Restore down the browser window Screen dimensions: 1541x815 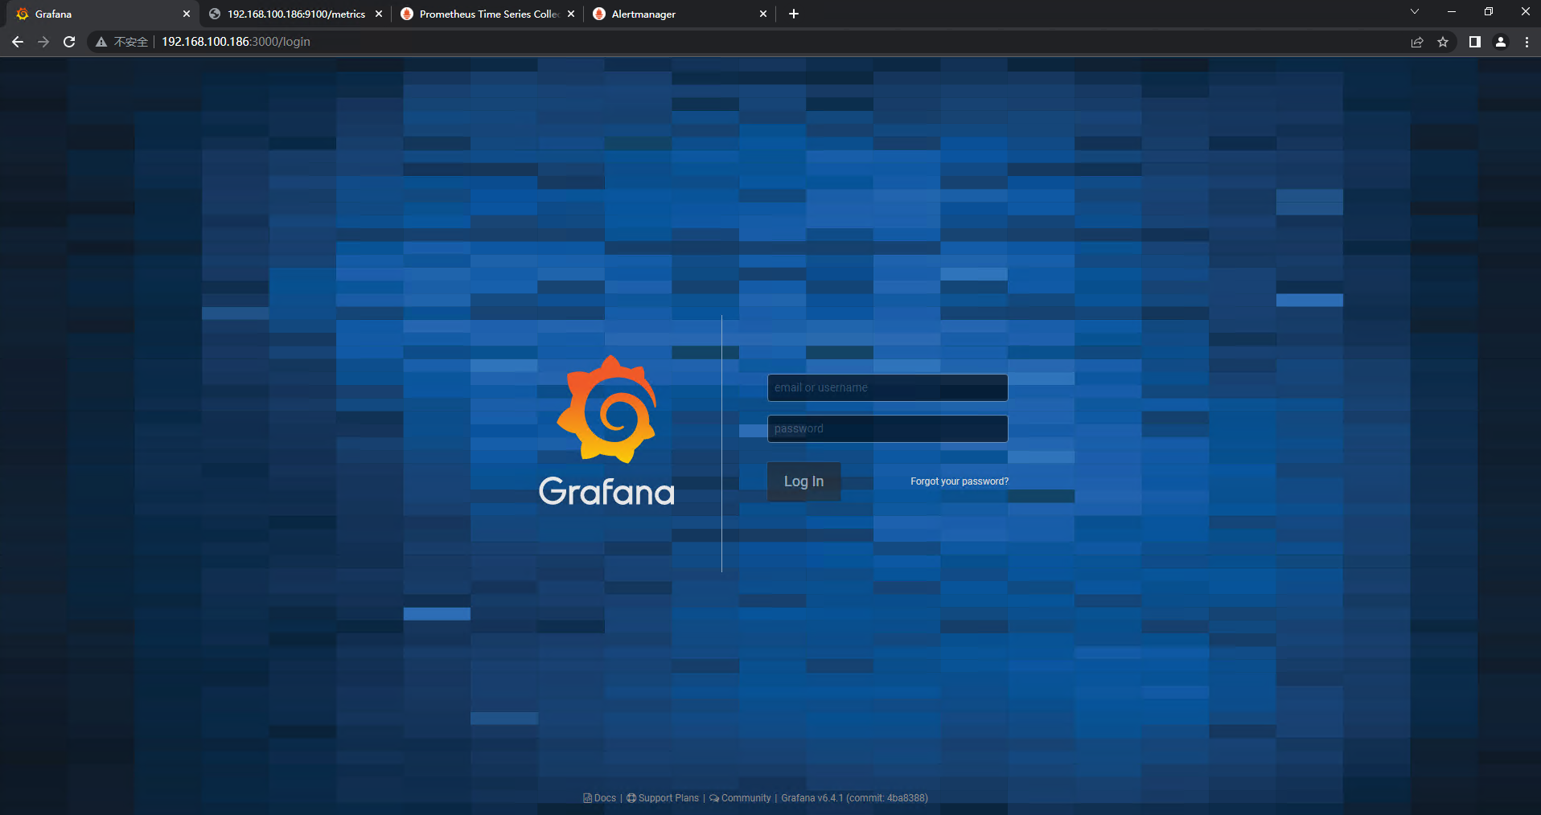point(1489,11)
